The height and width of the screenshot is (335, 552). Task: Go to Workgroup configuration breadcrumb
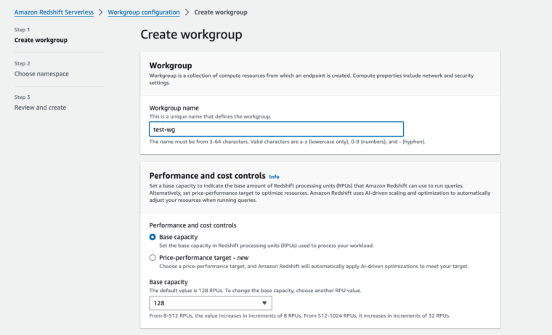point(143,12)
